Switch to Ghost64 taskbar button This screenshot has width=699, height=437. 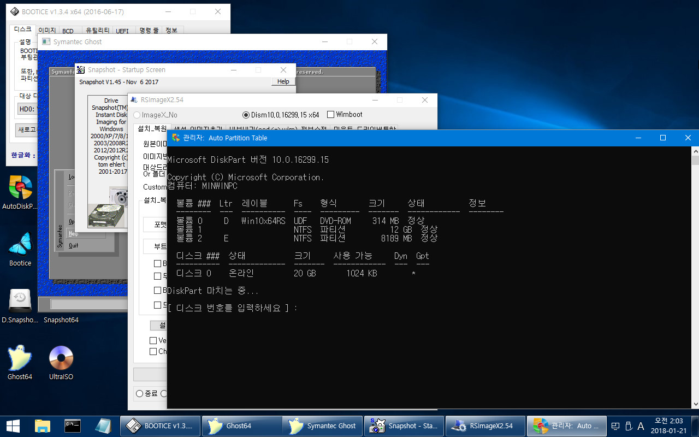pyautogui.click(x=241, y=426)
